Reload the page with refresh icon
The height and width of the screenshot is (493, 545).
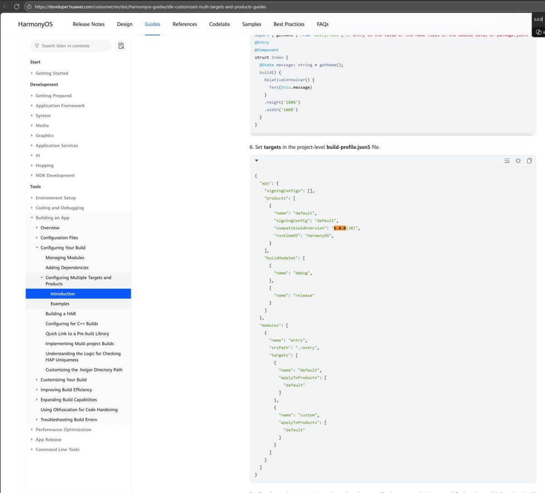point(17,7)
